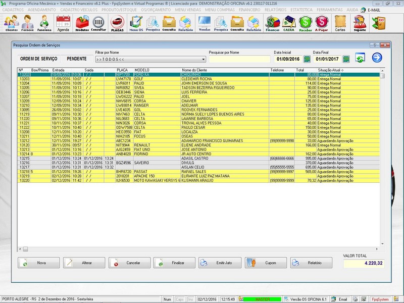The width and height of the screenshot is (404, 303).
Task: Click Relatório icon next to Finanças
Action: click(x=254, y=23)
